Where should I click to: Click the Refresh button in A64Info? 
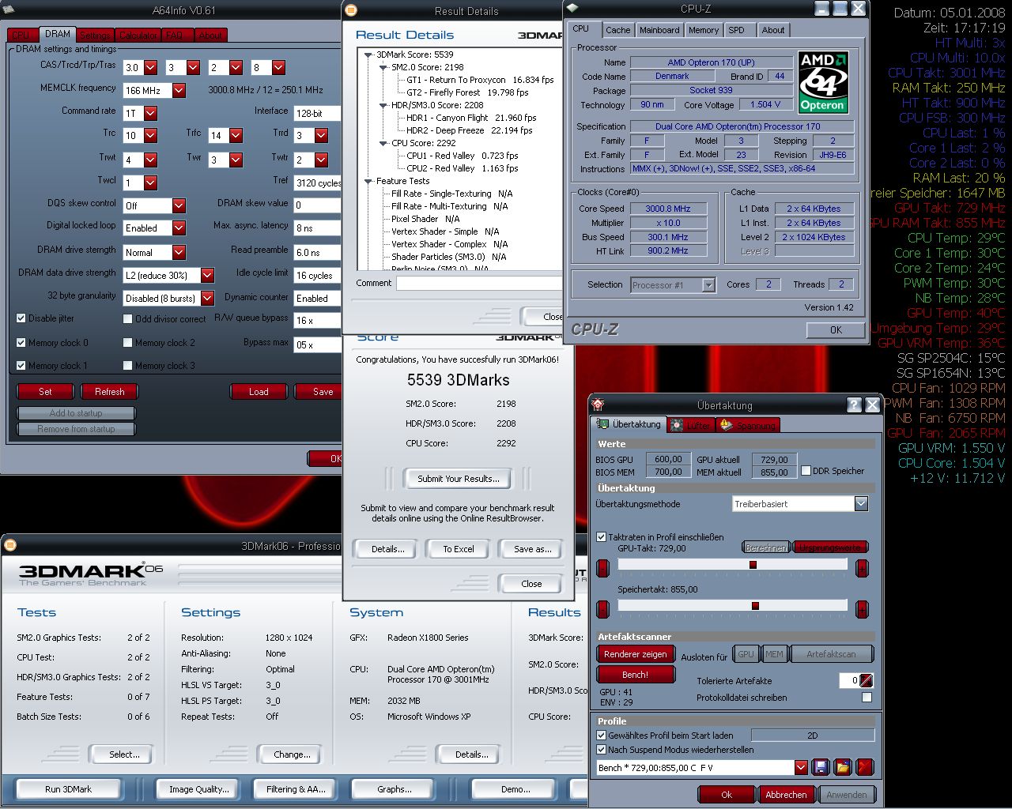109,391
